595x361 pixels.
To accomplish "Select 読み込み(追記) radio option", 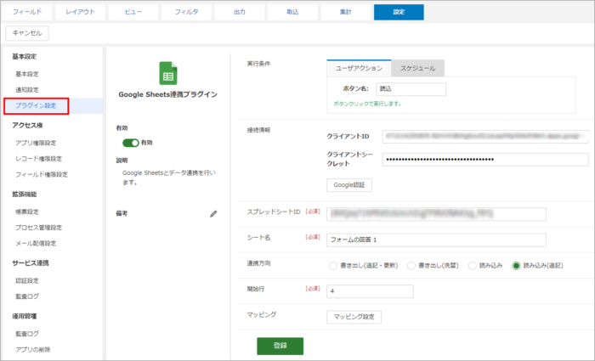I will (516, 265).
